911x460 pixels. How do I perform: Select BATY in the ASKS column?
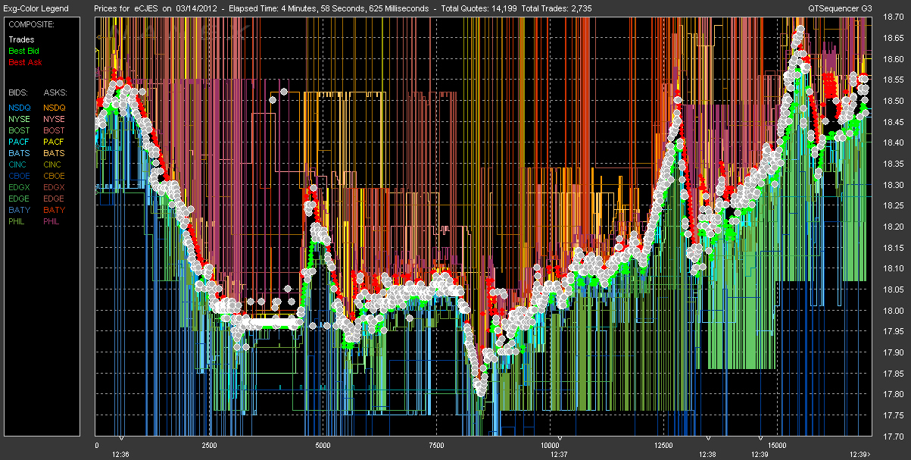pos(55,210)
